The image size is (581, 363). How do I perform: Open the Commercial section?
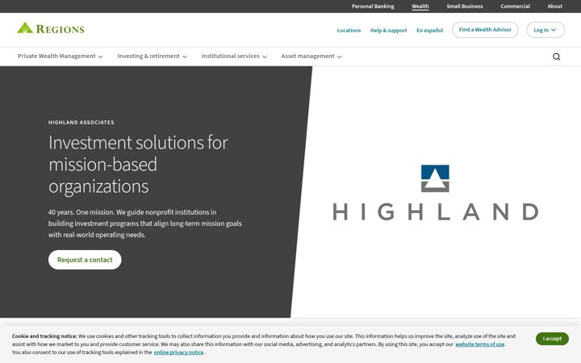click(x=515, y=6)
